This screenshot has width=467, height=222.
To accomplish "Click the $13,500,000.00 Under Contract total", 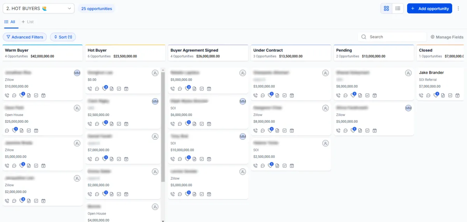I will point(291,56).
